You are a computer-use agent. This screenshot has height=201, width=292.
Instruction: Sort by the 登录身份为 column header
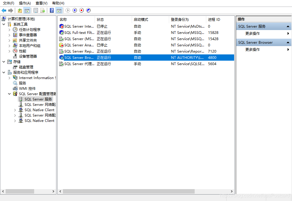pos(188,19)
